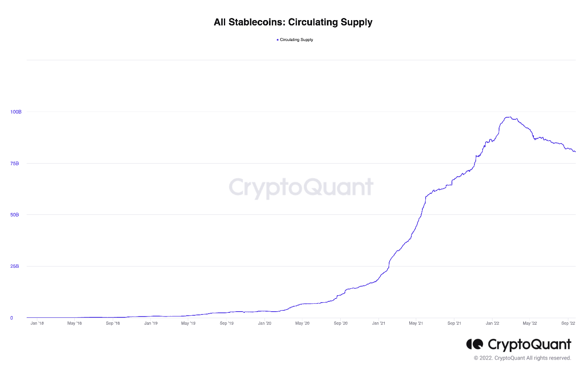Click the CryptoQuant wordmark in the footer
Screen dimensions: 586x369
(x=529, y=344)
